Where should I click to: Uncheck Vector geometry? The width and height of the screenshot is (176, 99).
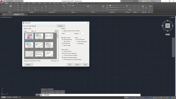pyautogui.click(x=63, y=40)
